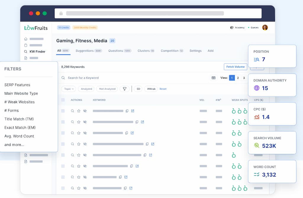The width and height of the screenshot is (303, 198).
Task: Hide the first keyword row with the eye icon
Action: coord(85,111)
